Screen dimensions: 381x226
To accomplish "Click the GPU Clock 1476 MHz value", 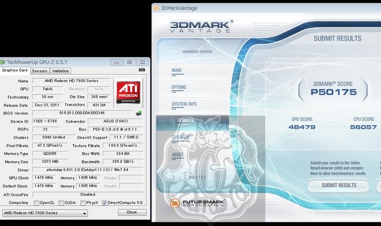I will pos(44,178).
